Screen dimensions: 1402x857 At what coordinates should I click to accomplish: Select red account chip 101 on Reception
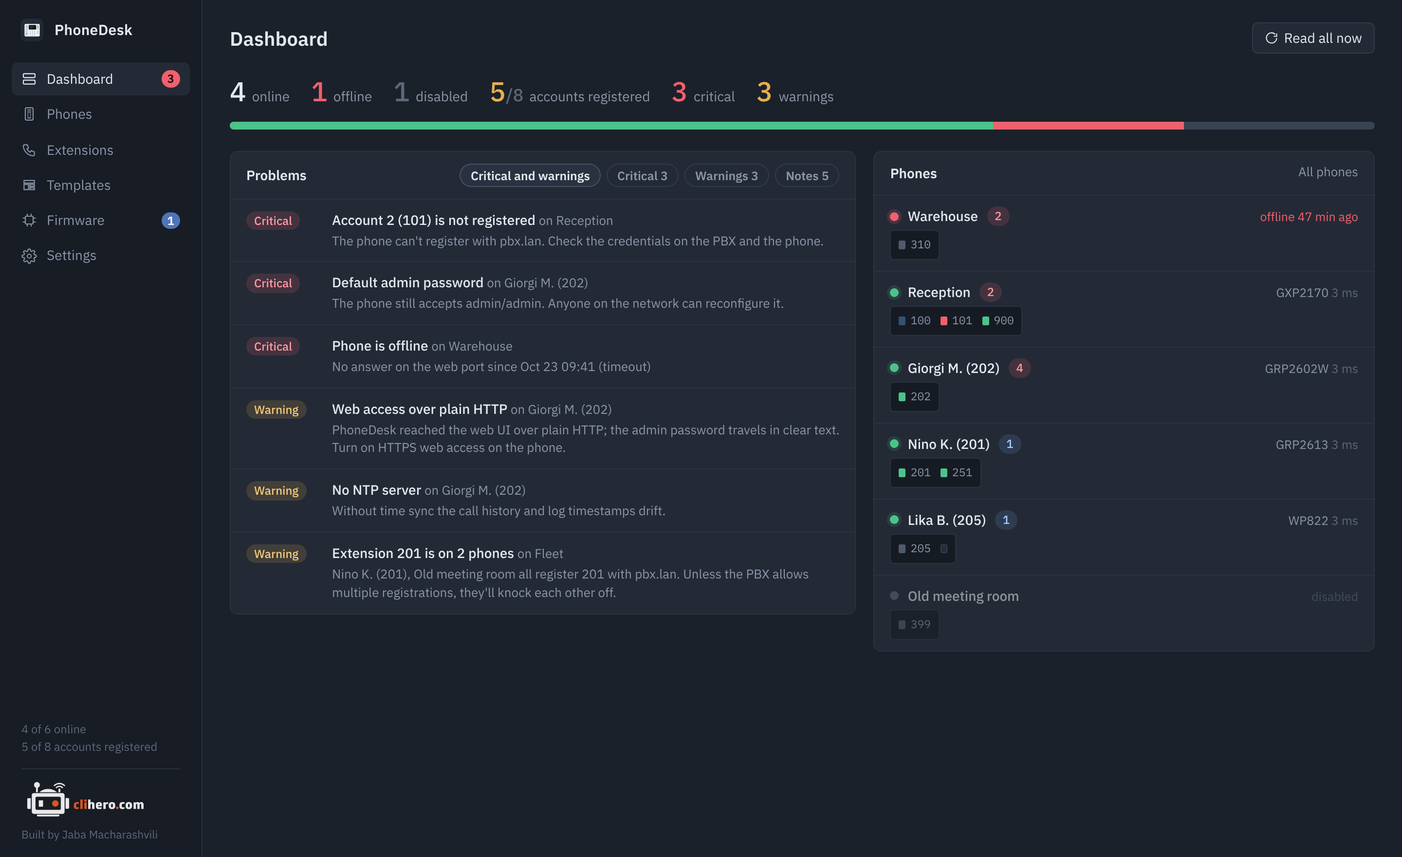point(956,321)
